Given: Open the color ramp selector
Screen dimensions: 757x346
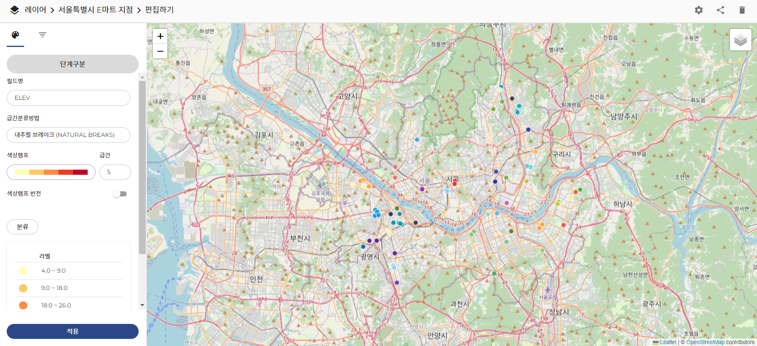Looking at the screenshot, I should (51, 172).
